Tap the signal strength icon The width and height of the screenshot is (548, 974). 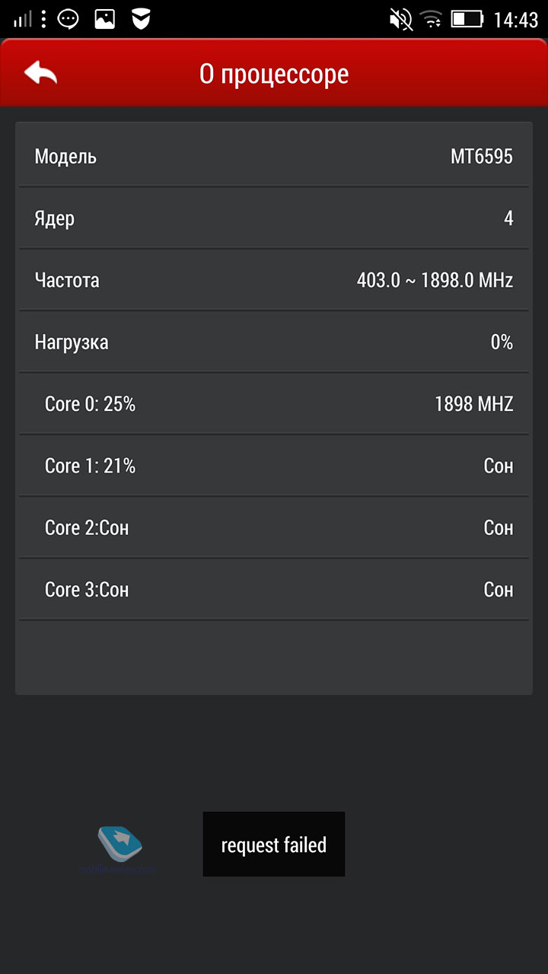pyautogui.click(x=23, y=19)
